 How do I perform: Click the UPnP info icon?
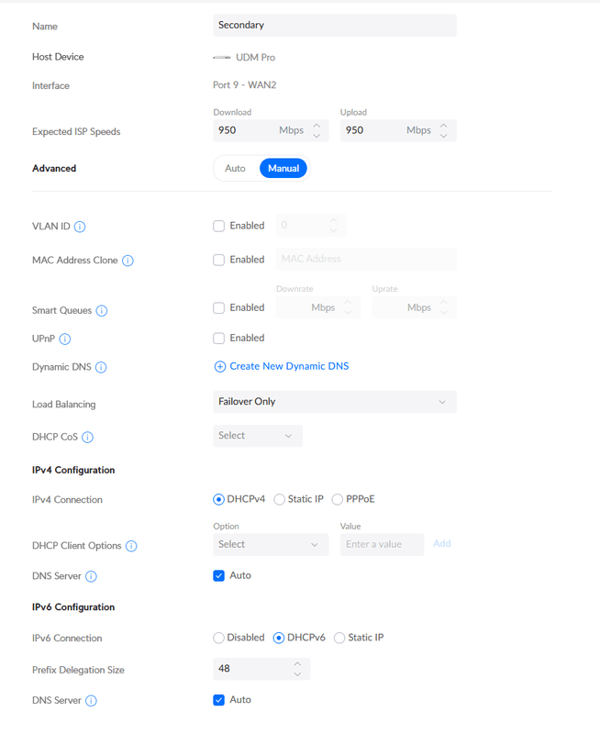click(65, 339)
